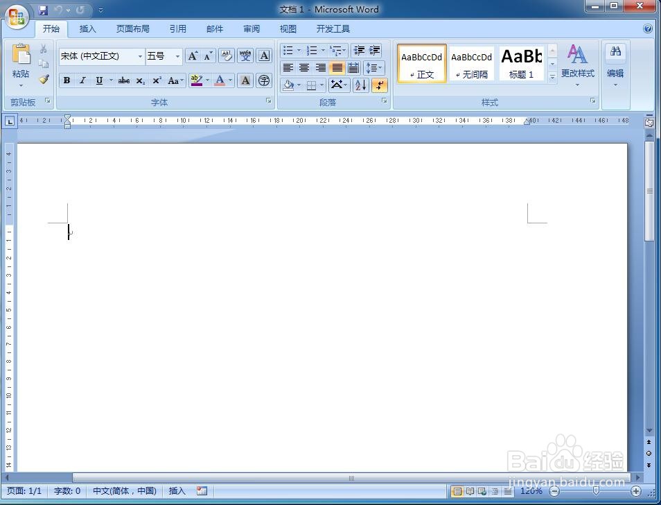This screenshot has height=505, width=661.
Task: Click the Find binoculars Editing icon
Action: click(x=615, y=51)
